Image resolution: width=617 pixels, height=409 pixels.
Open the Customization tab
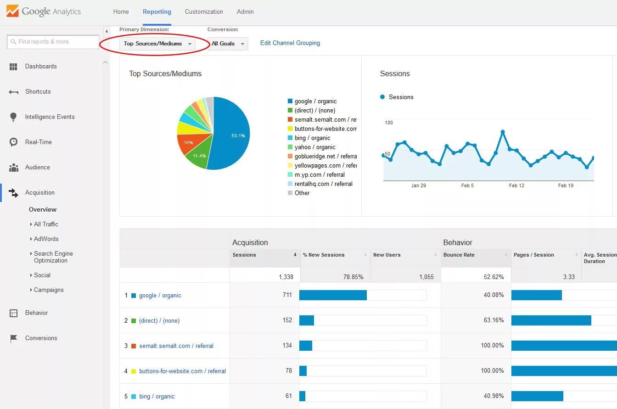click(x=204, y=12)
